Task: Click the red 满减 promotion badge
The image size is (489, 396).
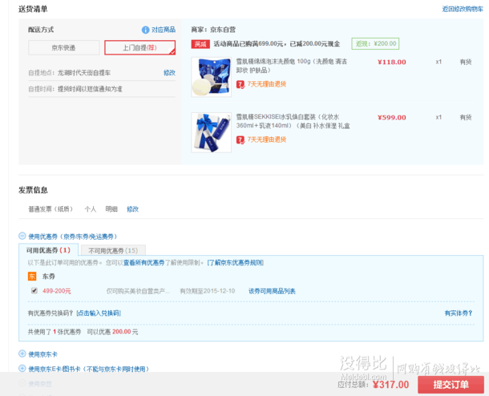Action: (200, 44)
